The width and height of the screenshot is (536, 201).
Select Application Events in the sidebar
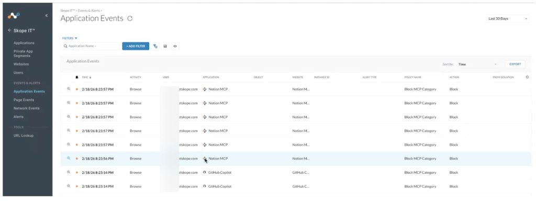coord(29,92)
